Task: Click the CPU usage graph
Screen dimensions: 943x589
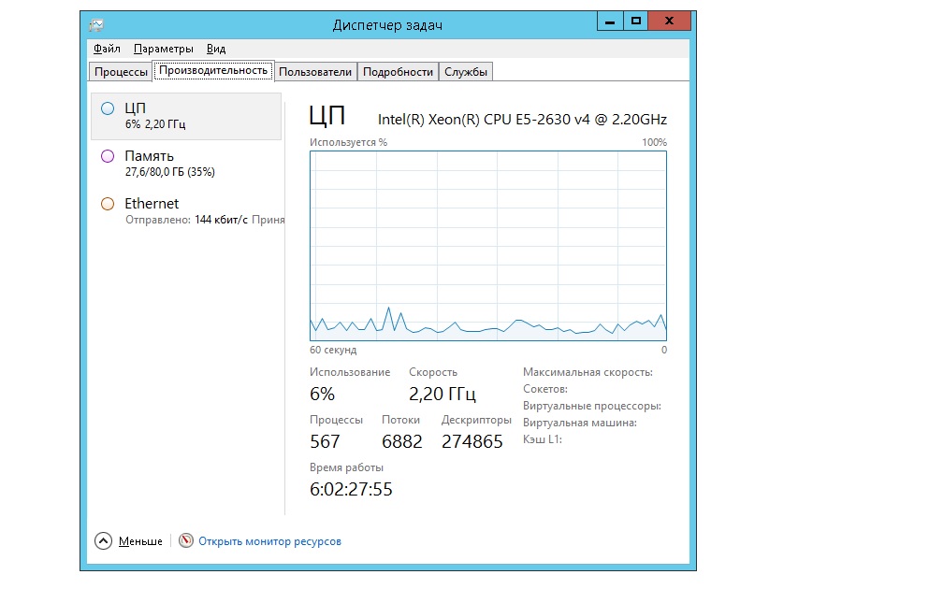Action: (488, 246)
